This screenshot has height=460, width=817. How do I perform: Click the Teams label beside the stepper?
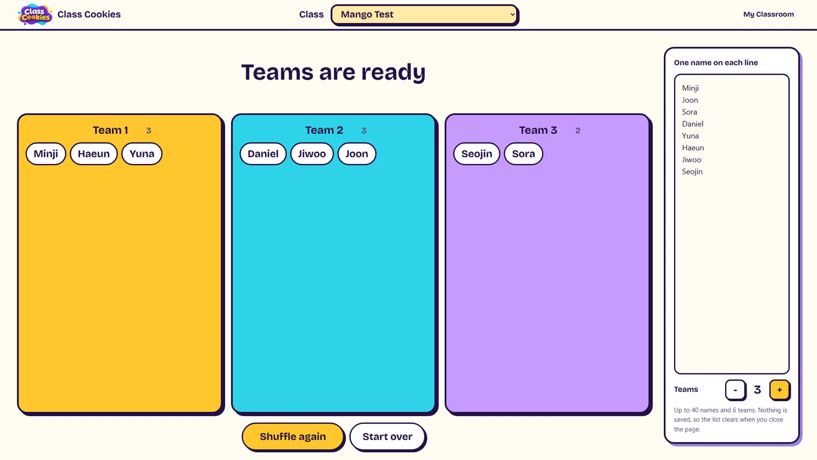pyautogui.click(x=686, y=389)
